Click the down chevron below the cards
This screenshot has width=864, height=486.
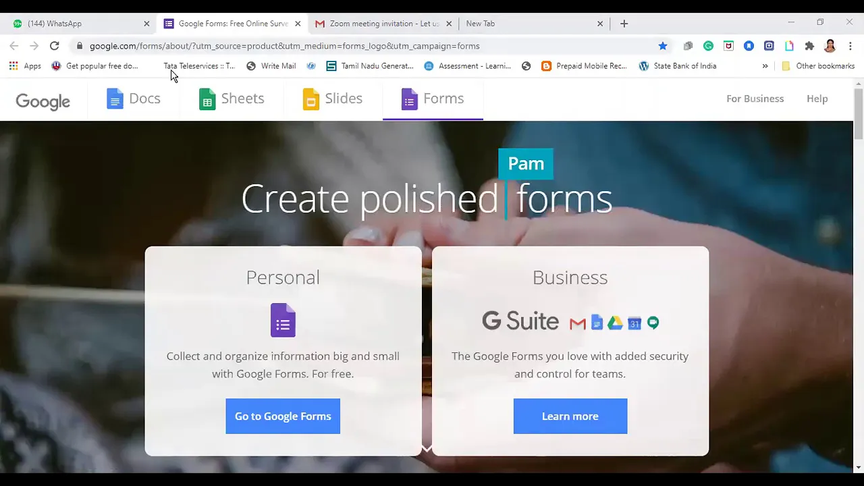tap(427, 449)
